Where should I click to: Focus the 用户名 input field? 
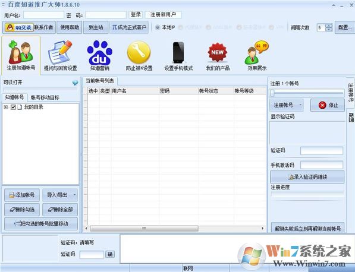[43, 15]
